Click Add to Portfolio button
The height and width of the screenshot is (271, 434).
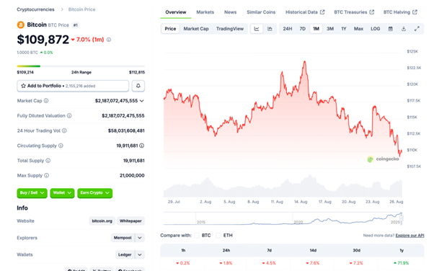coord(73,86)
